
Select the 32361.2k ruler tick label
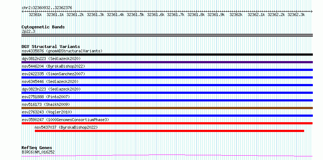click(x=75, y=15)
